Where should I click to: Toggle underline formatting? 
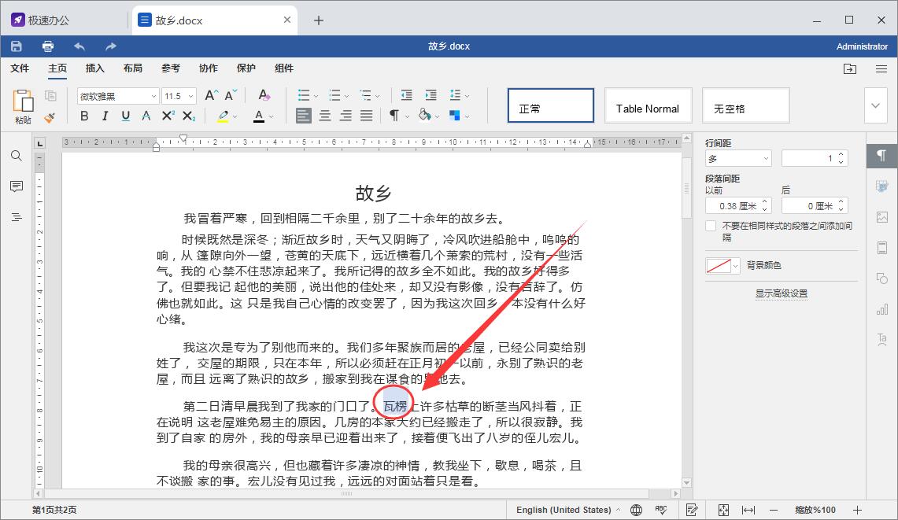click(125, 116)
